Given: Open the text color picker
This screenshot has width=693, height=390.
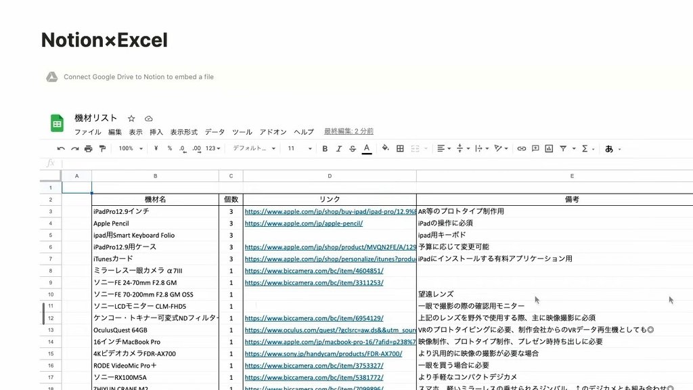Looking at the screenshot, I should tap(366, 149).
